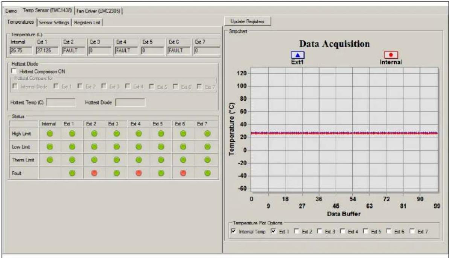Click Ext 3 Fault green status LED
The height and width of the screenshot is (258, 449).
117,173
